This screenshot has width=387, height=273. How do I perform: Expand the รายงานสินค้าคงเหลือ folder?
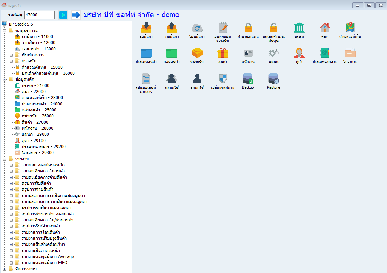[x=11, y=251]
